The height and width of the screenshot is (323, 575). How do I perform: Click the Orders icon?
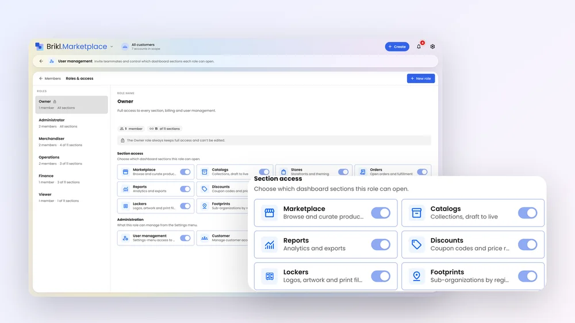point(362,172)
